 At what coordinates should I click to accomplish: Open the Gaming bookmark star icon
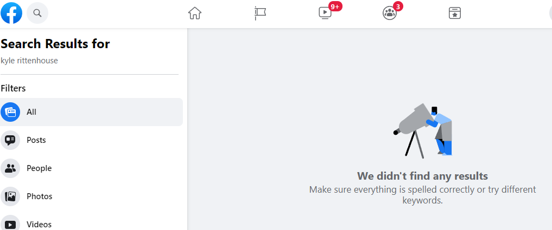[x=455, y=14]
